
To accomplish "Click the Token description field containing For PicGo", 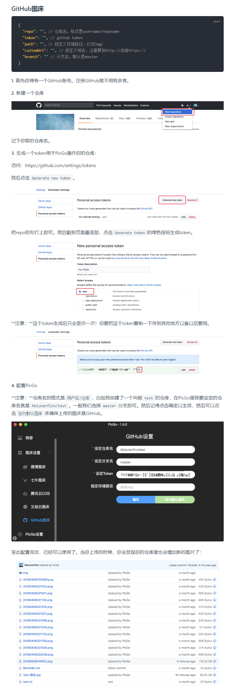I will pyautogui.click(x=114, y=270).
